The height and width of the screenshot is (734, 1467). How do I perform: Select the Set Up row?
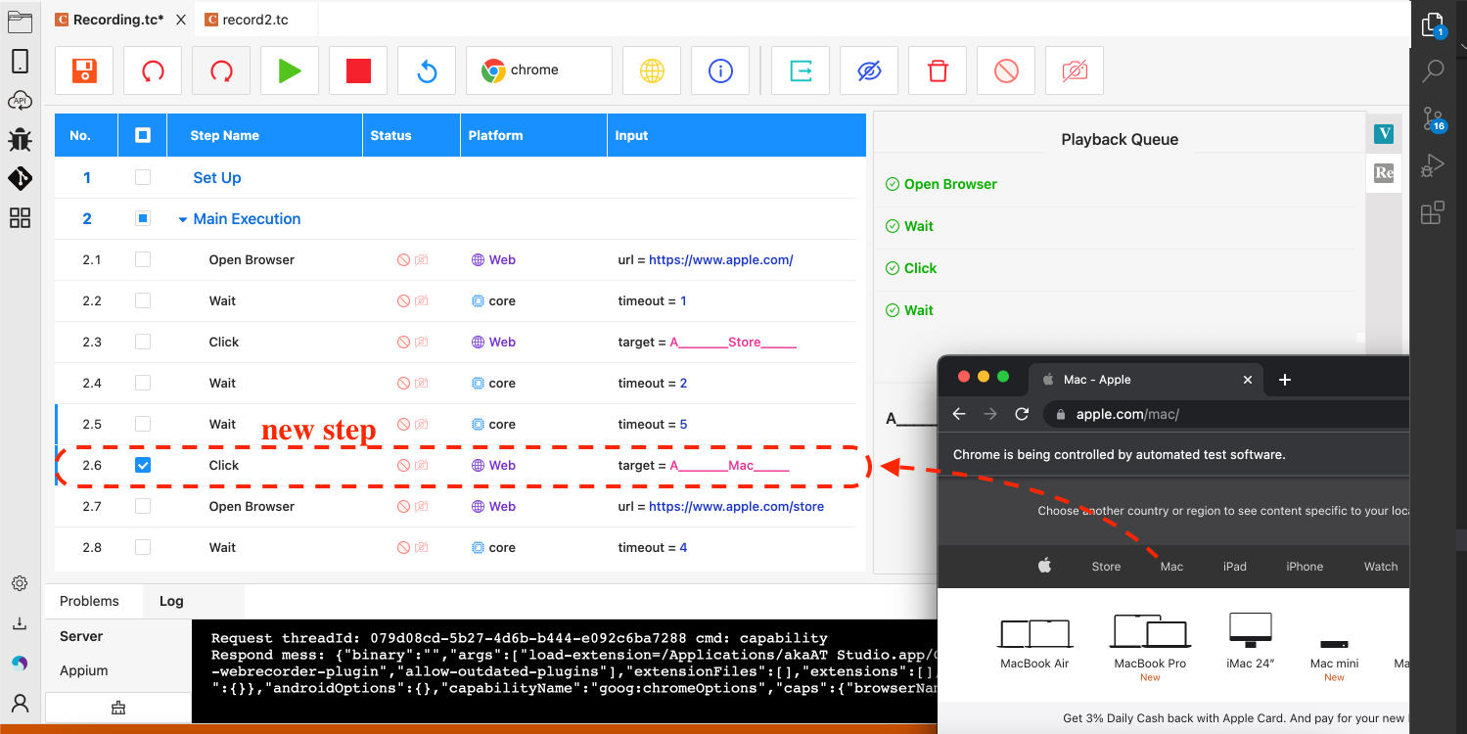[455, 177]
